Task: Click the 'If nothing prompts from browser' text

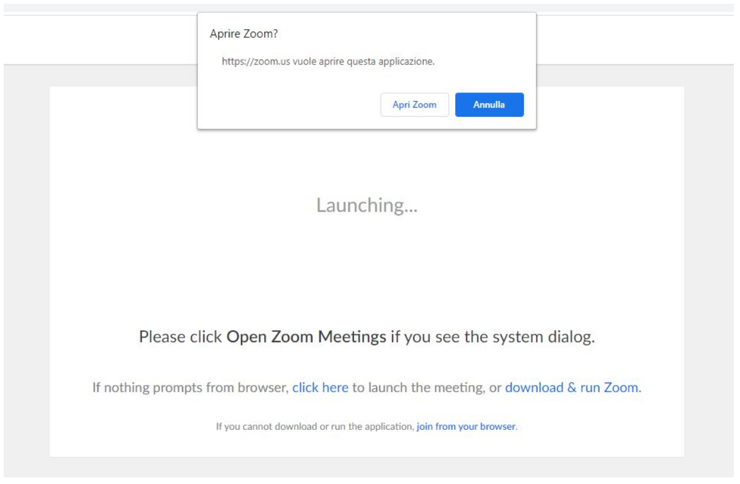Action: tap(190, 387)
